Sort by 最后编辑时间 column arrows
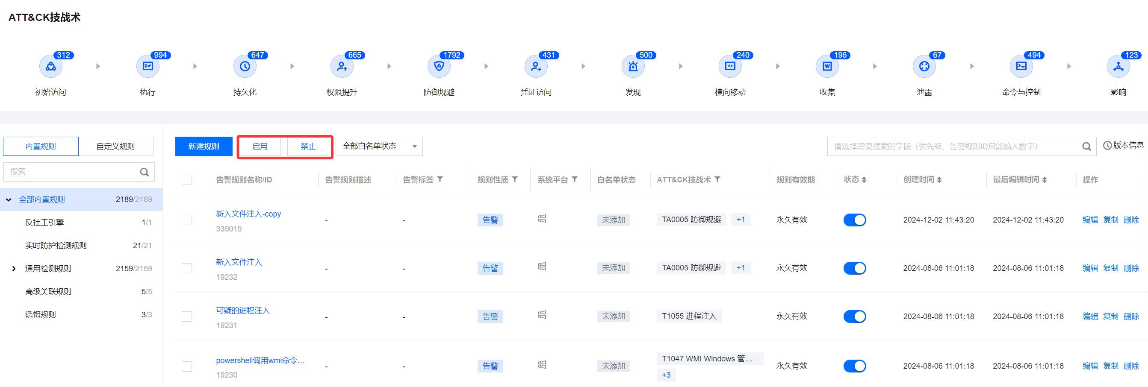Viewport: 1148px width, 387px height. click(x=1045, y=180)
